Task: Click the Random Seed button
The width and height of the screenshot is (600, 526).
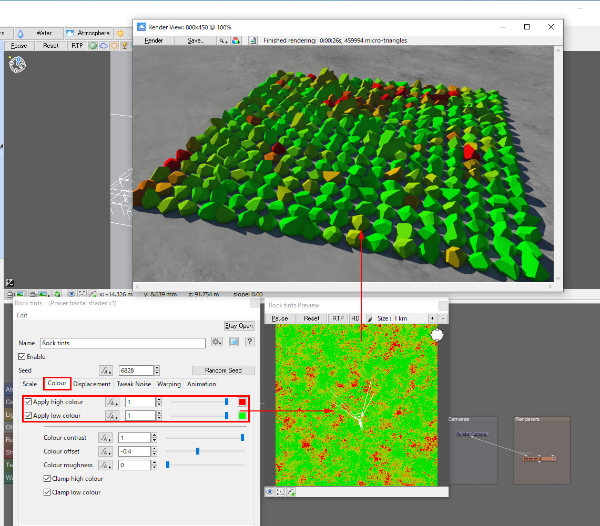Action: [223, 370]
